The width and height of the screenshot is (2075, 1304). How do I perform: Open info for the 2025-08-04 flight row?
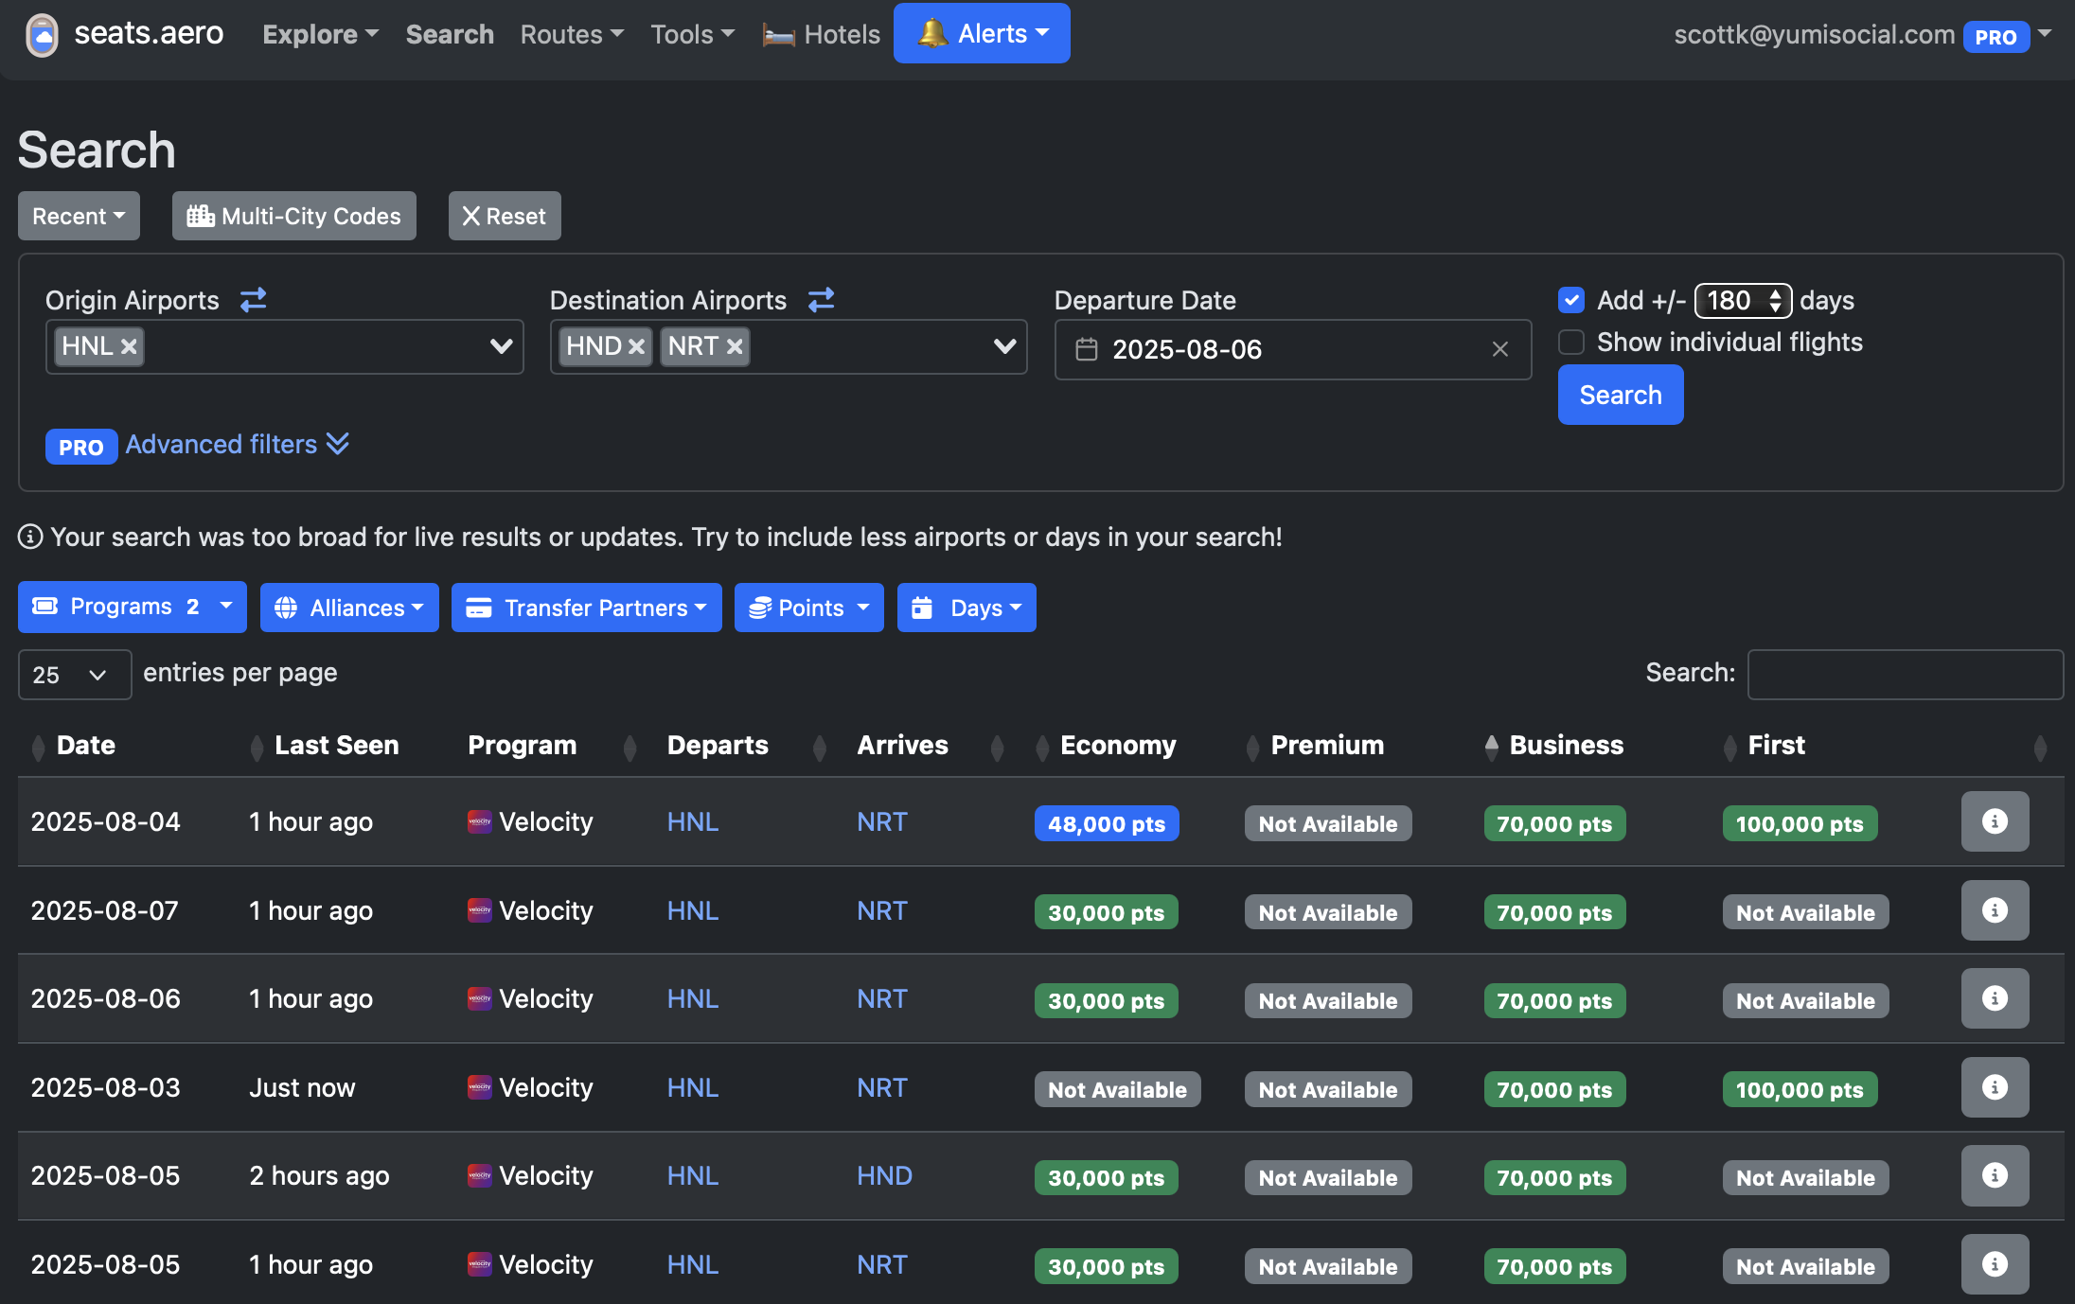coord(1995,821)
